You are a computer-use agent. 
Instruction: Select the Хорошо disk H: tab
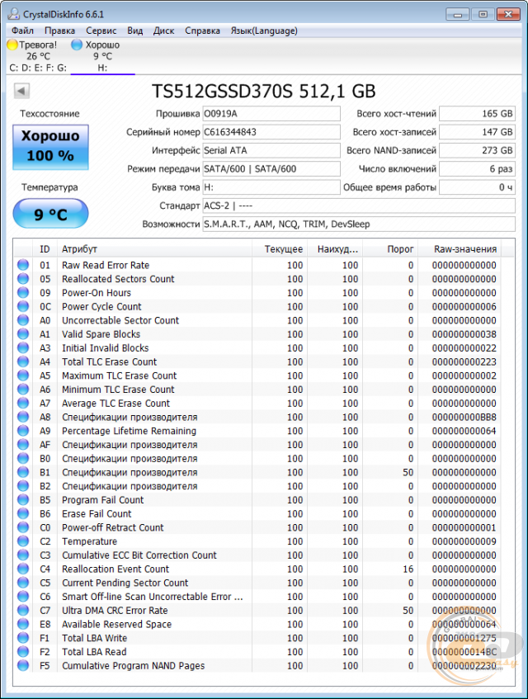[102, 56]
